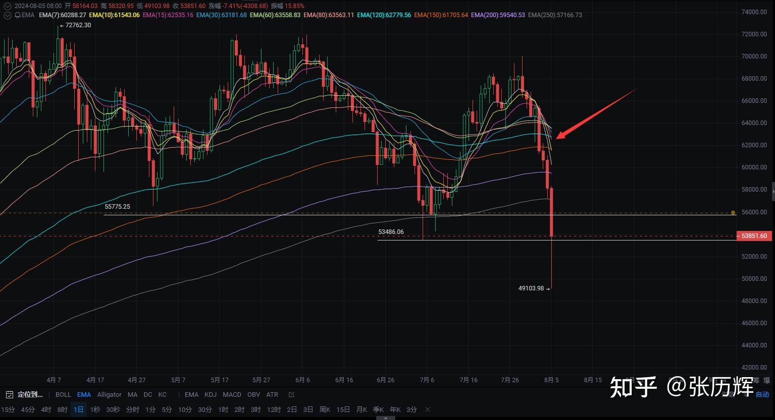Click the 55775.25 horizontal line label
The image size is (775, 420).
click(117, 207)
